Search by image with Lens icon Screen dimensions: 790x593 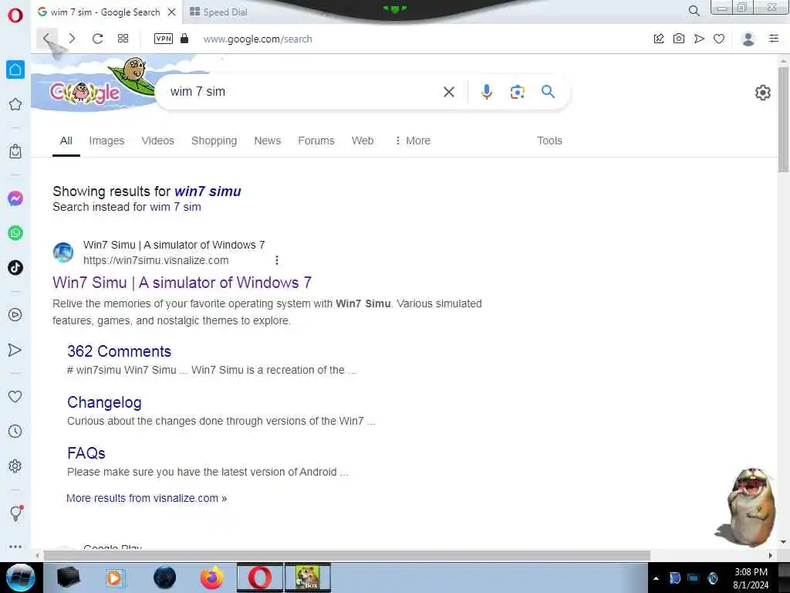coord(518,92)
